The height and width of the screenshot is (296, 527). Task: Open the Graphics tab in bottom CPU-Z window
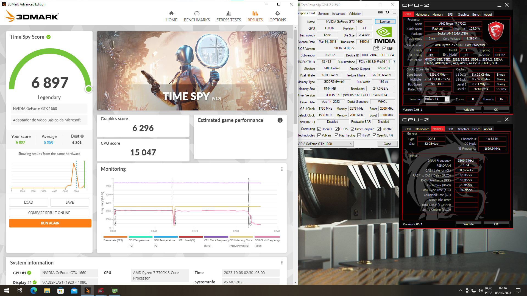pyautogui.click(x=463, y=129)
